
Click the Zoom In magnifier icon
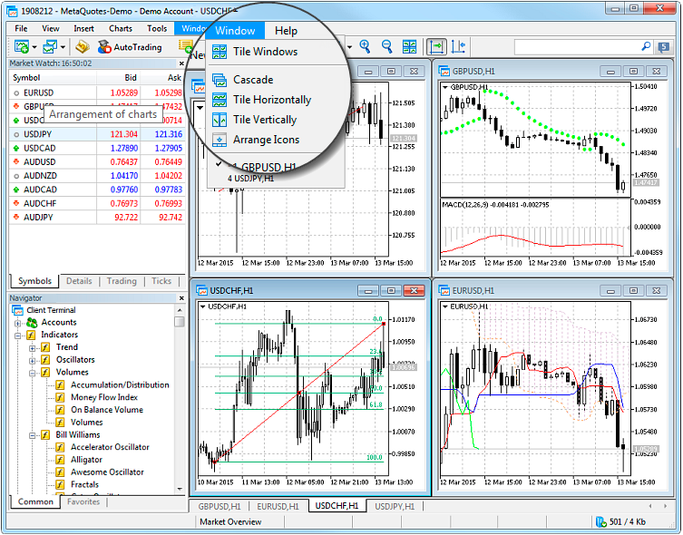coord(365,46)
